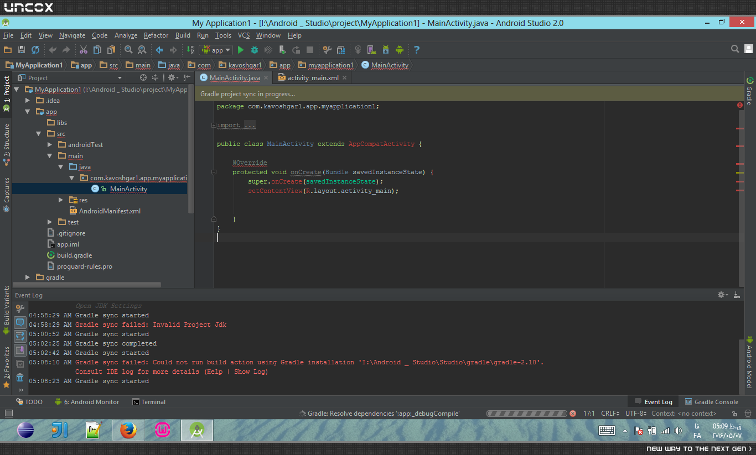Viewport: 756px width, 455px height.
Task: Toggle the 7: Structure side tool window
Action: (x=6, y=145)
